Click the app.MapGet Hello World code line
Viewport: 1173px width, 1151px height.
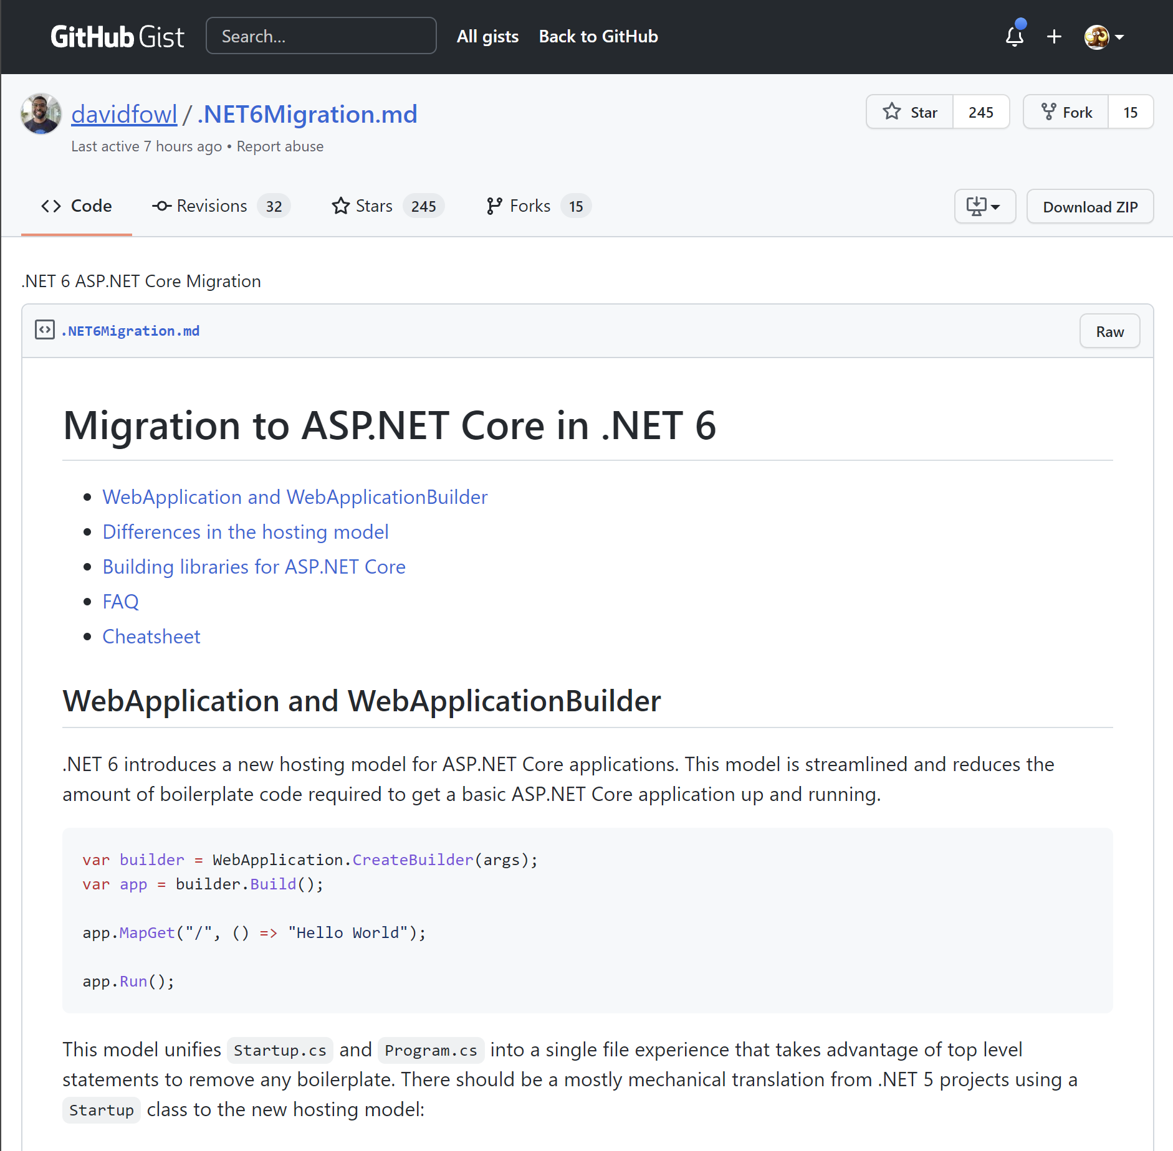[254, 933]
